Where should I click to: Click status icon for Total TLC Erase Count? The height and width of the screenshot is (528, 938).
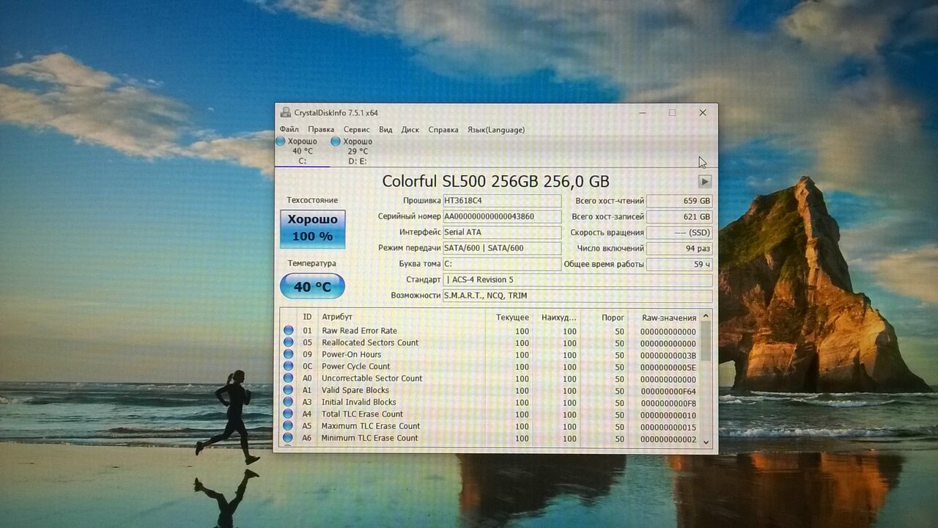(x=289, y=414)
